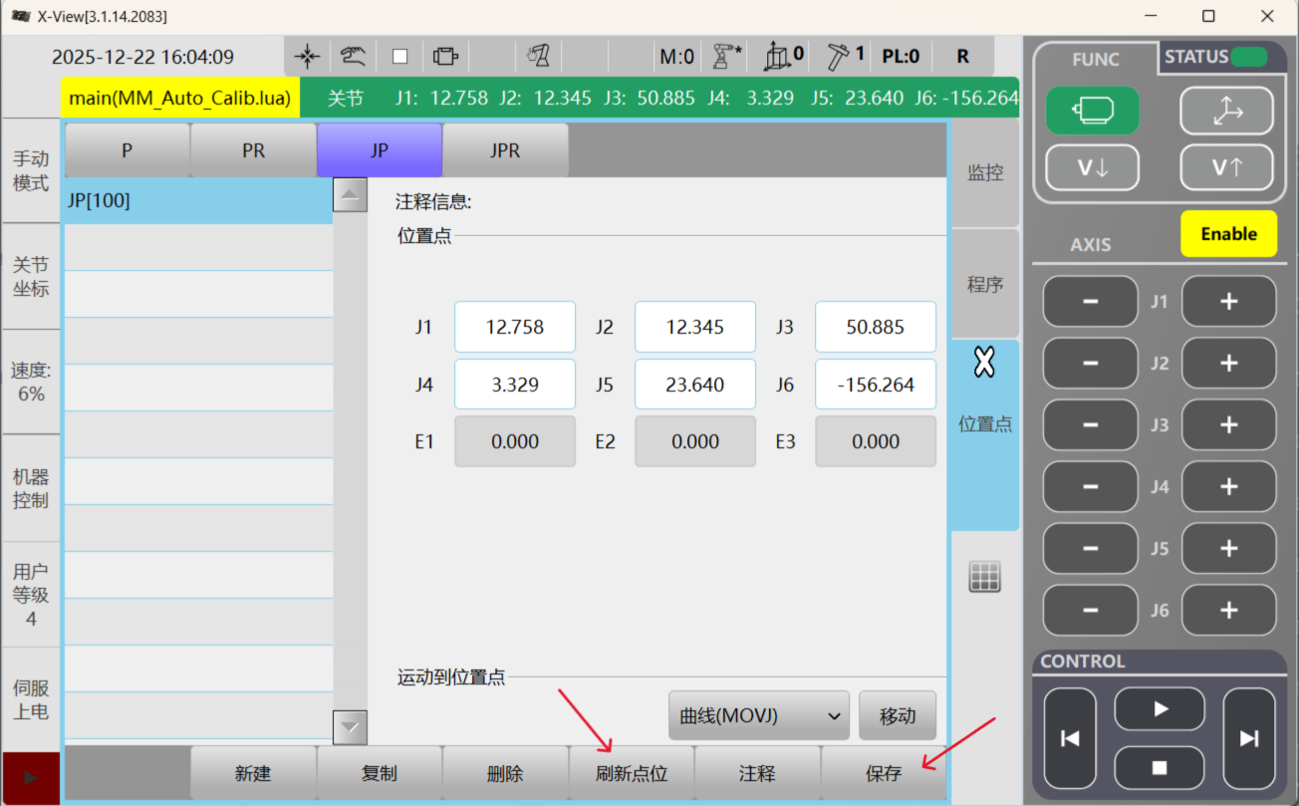Open the 曲线(MOVJ) motion type dropdown
The height and width of the screenshot is (806, 1299).
click(758, 715)
